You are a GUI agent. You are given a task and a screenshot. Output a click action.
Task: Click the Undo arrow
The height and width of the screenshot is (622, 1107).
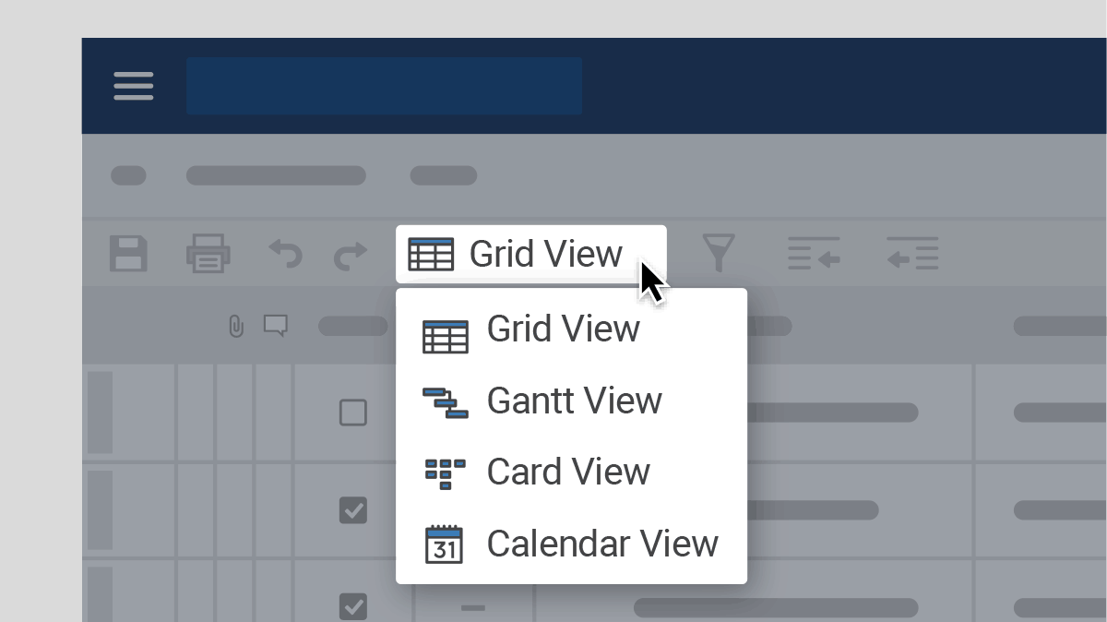pyautogui.click(x=285, y=254)
